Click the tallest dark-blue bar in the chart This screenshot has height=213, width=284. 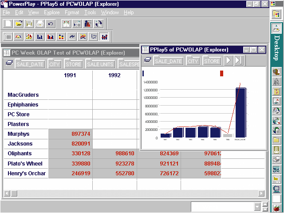coord(241,112)
